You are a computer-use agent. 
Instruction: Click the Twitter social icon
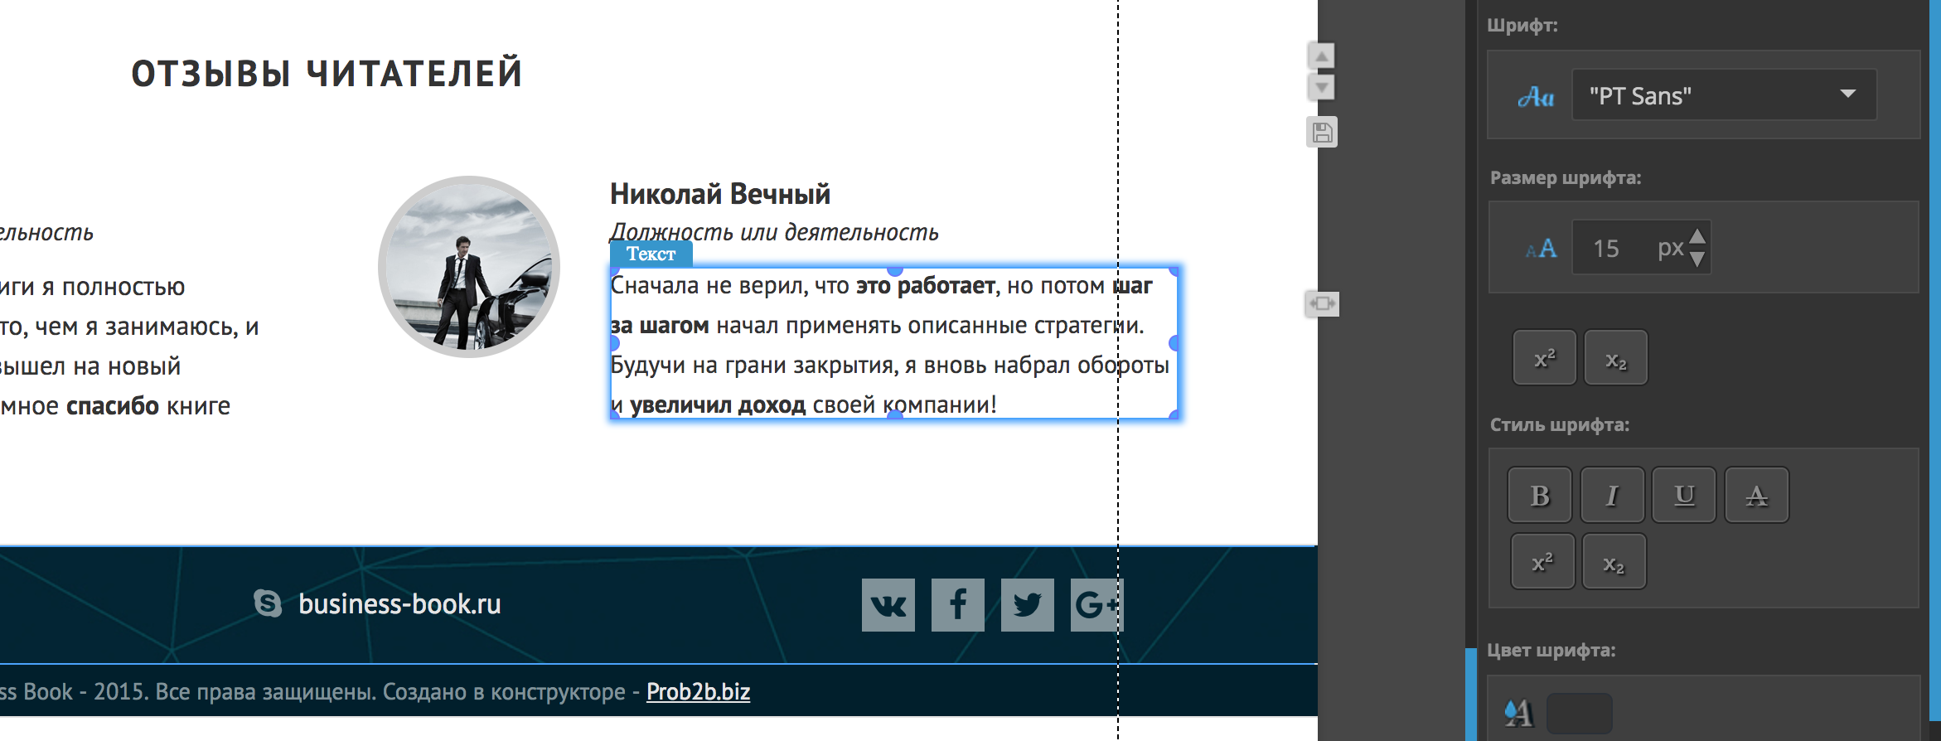(1028, 605)
